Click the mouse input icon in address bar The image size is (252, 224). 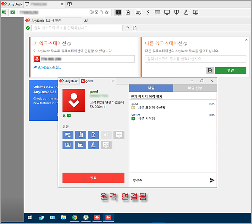coord(101,12)
